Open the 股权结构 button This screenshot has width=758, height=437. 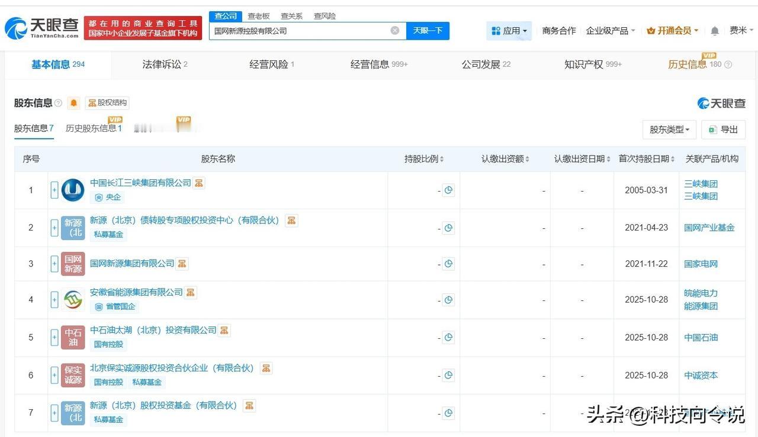coord(107,103)
